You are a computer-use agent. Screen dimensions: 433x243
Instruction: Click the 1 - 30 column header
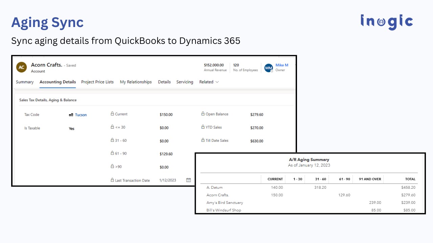[x=298, y=179]
